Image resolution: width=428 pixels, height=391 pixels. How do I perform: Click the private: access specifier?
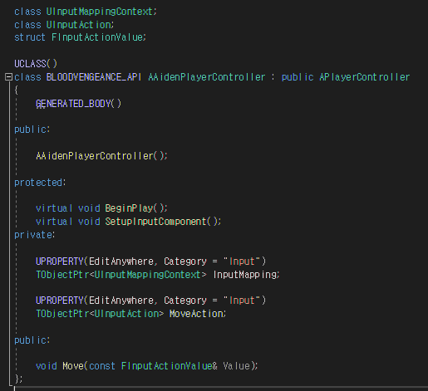click(35, 235)
